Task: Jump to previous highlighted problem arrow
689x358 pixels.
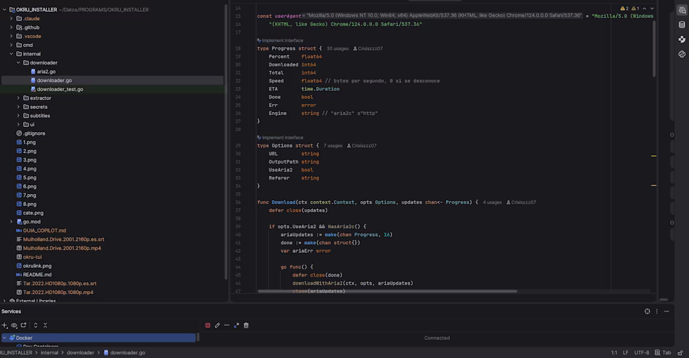Action: pyautogui.click(x=644, y=8)
